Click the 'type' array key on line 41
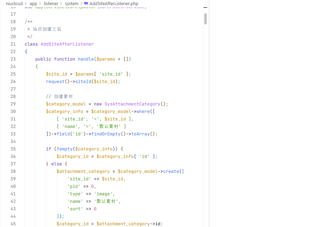 (75, 194)
